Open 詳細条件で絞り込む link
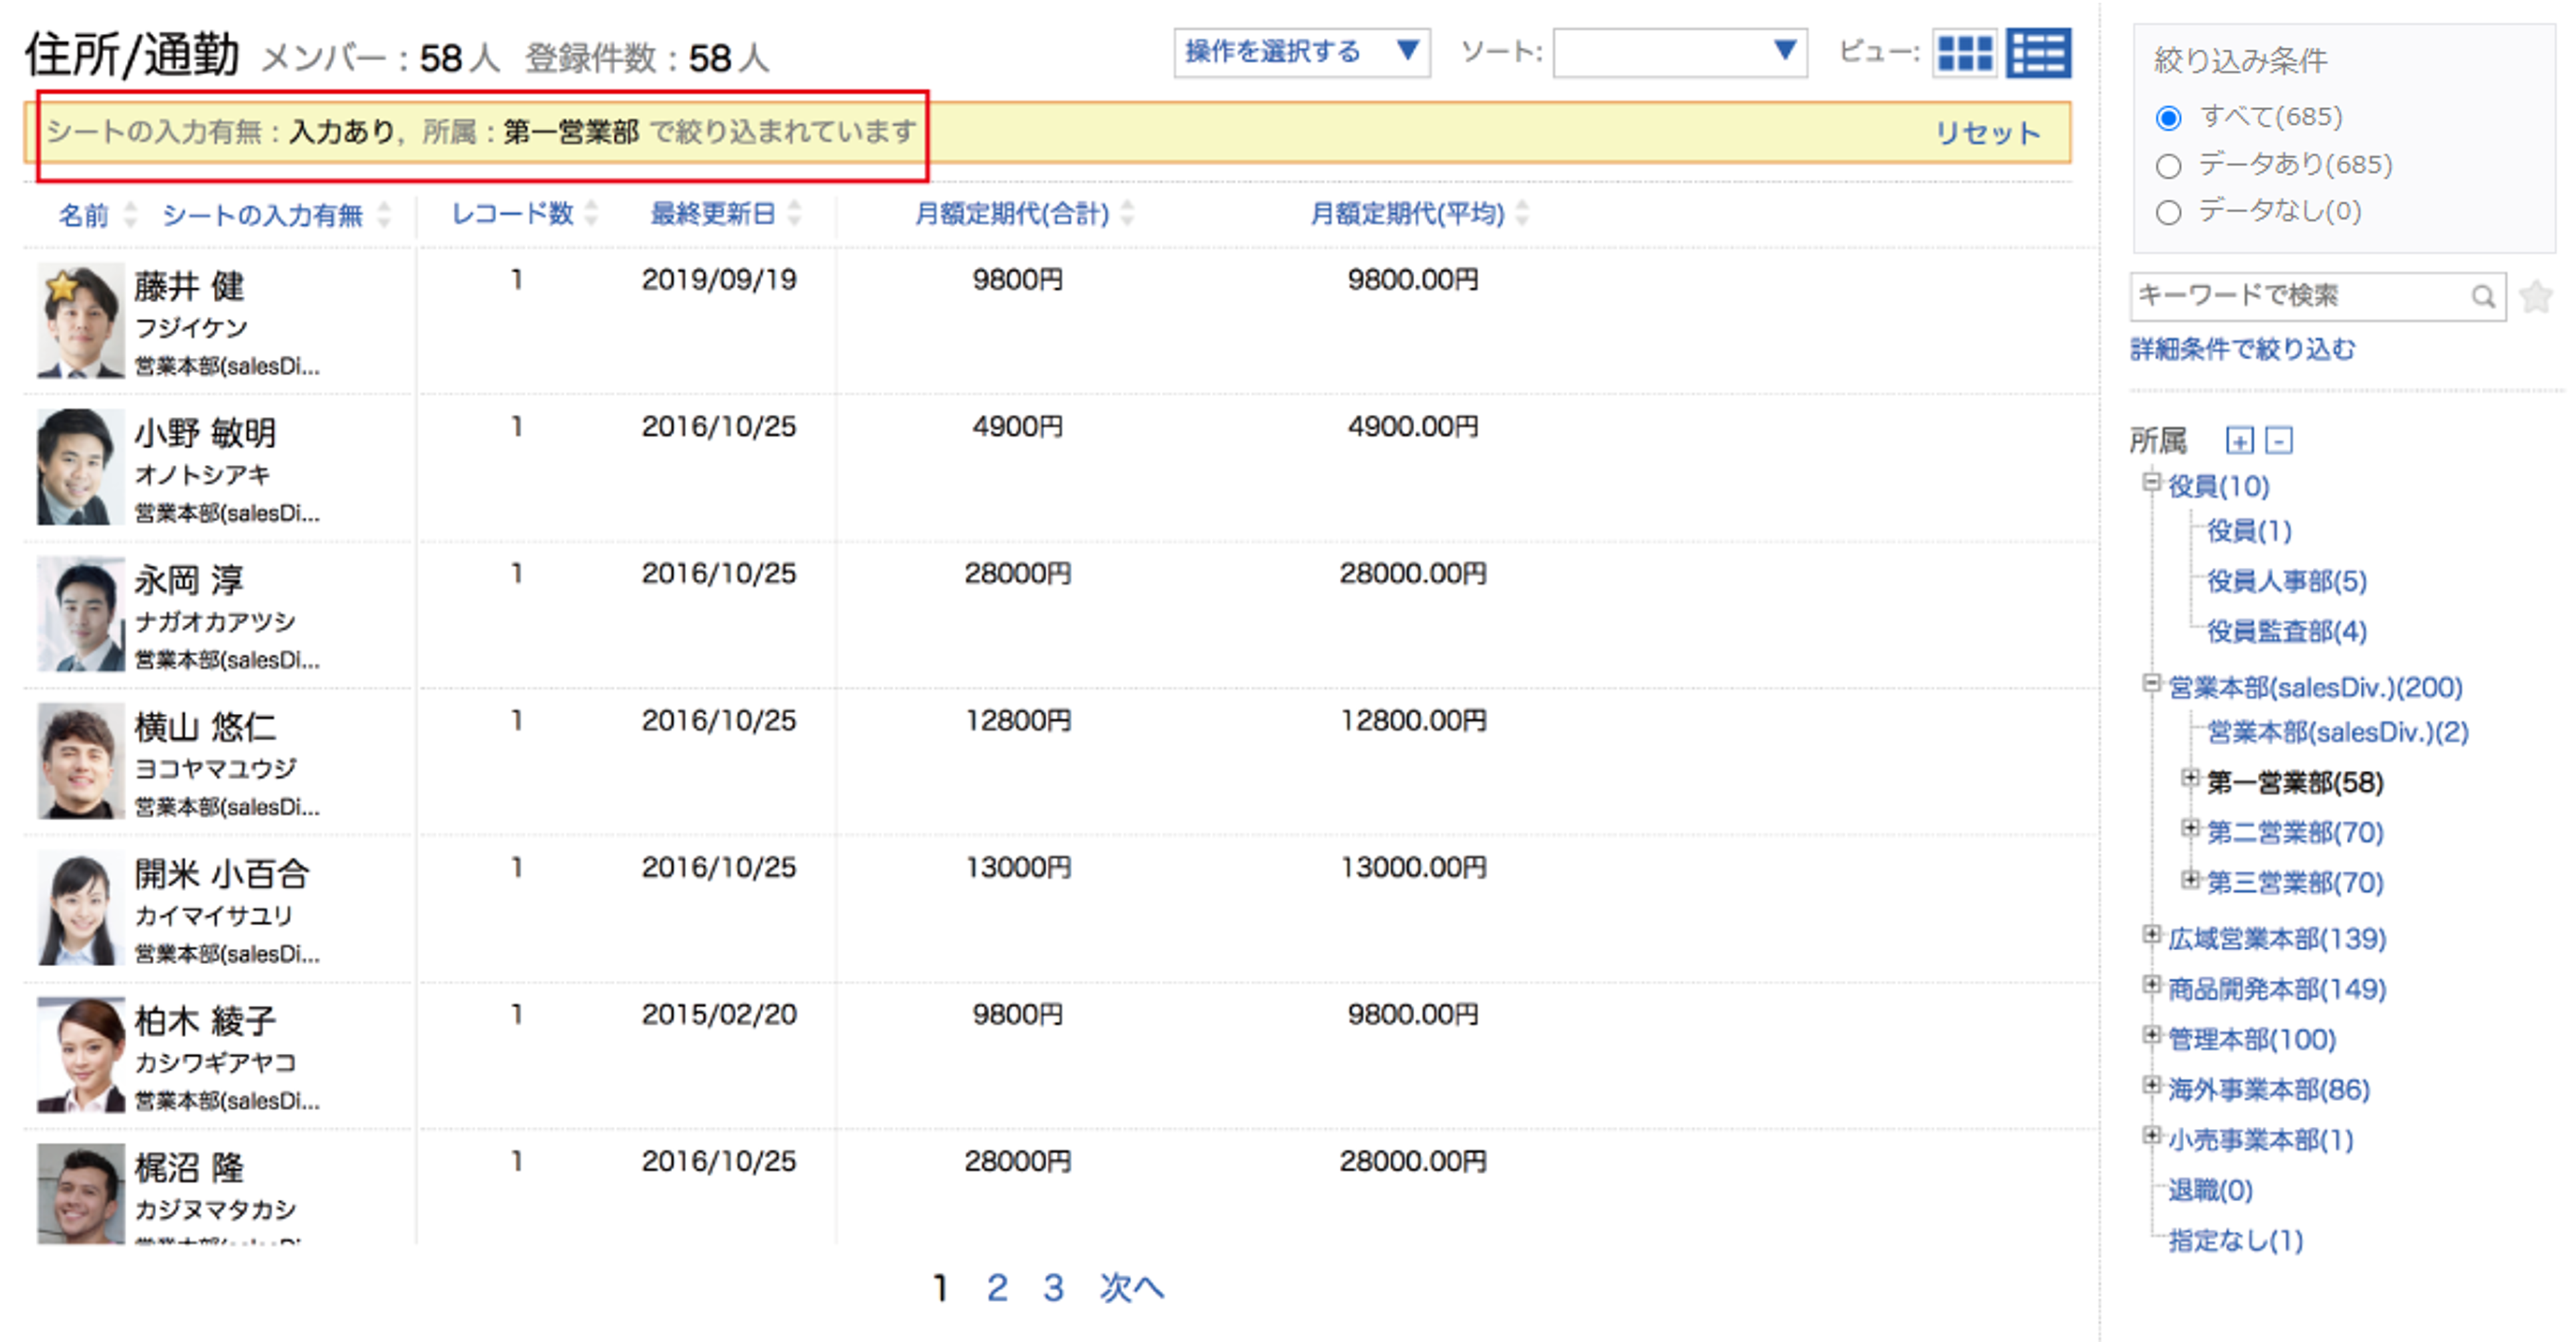The height and width of the screenshot is (1342, 2576). pyautogui.click(x=2242, y=349)
